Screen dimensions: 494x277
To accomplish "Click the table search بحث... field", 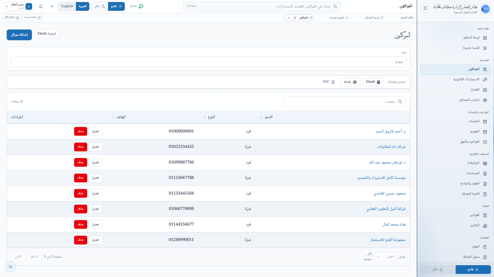I will pos(345,102).
